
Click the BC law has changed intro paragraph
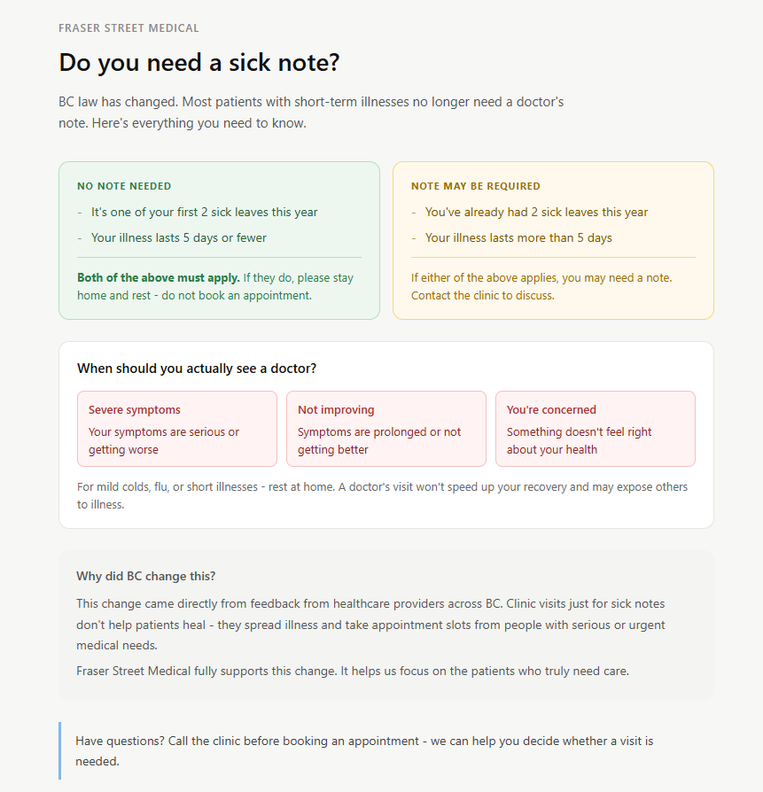[x=311, y=113]
